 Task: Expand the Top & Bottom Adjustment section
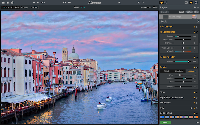click(x=197, y=98)
